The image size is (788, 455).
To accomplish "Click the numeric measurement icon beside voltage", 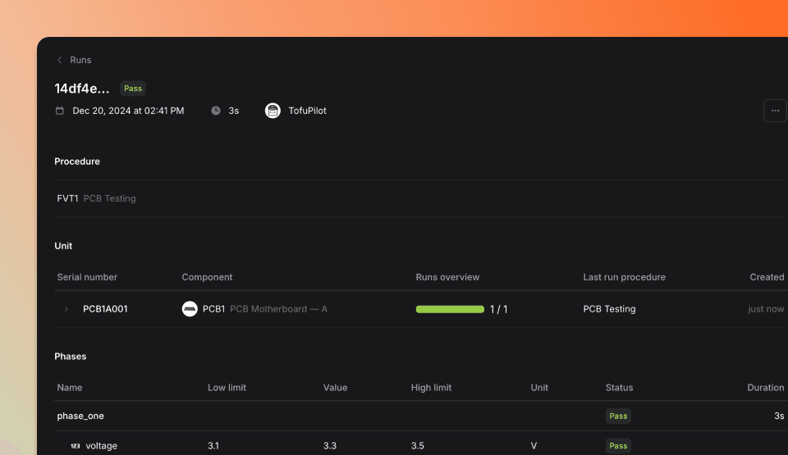I will click(76, 446).
